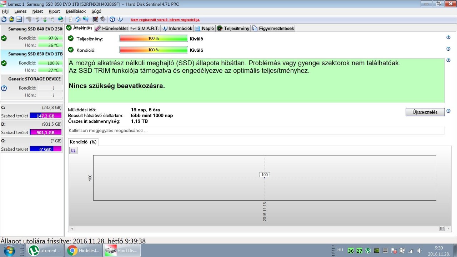This screenshot has width=457, height=257.
Task: Open the Nézet menu
Action: (37, 11)
